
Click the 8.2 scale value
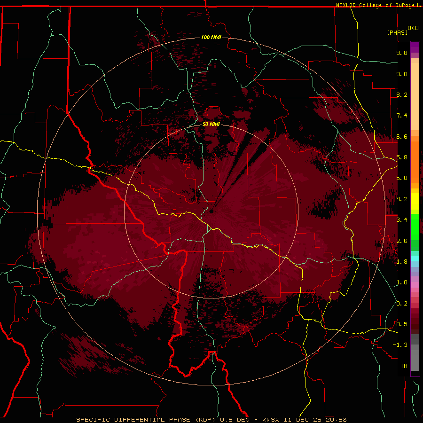tap(402, 94)
